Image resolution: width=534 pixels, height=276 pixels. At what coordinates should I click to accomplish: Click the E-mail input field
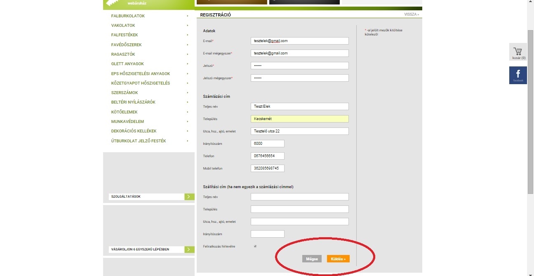pyautogui.click(x=299, y=41)
